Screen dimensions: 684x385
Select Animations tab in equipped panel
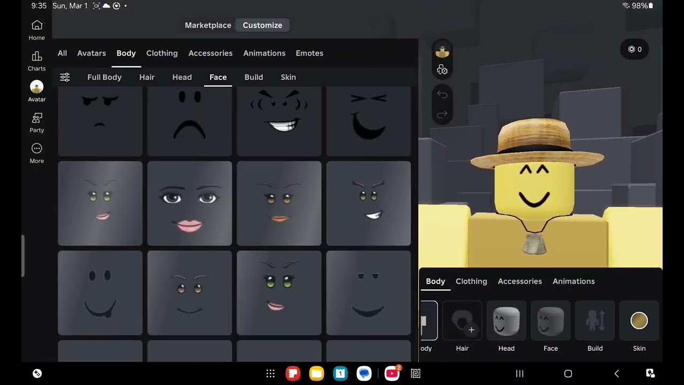[x=573, y=281]
